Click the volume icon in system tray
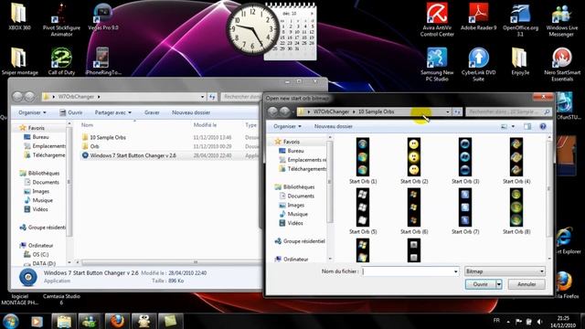 click(x=539, y=321)
